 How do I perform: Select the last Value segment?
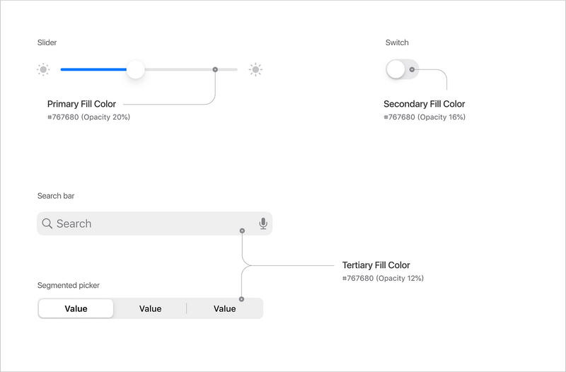pyautogui.click(x=224, y=308)
